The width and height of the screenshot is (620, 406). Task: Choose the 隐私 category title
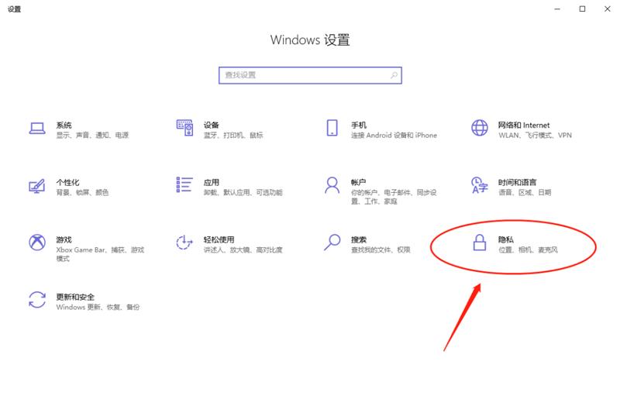(x=506, y=240)
